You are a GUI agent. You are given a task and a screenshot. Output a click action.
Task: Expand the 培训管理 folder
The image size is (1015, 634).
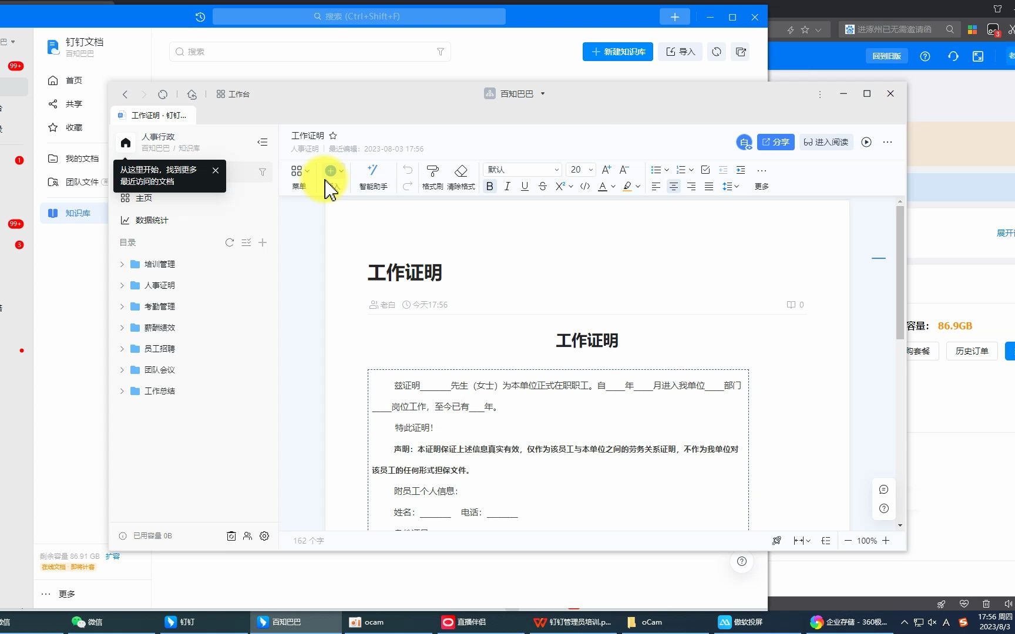(122, 264)
